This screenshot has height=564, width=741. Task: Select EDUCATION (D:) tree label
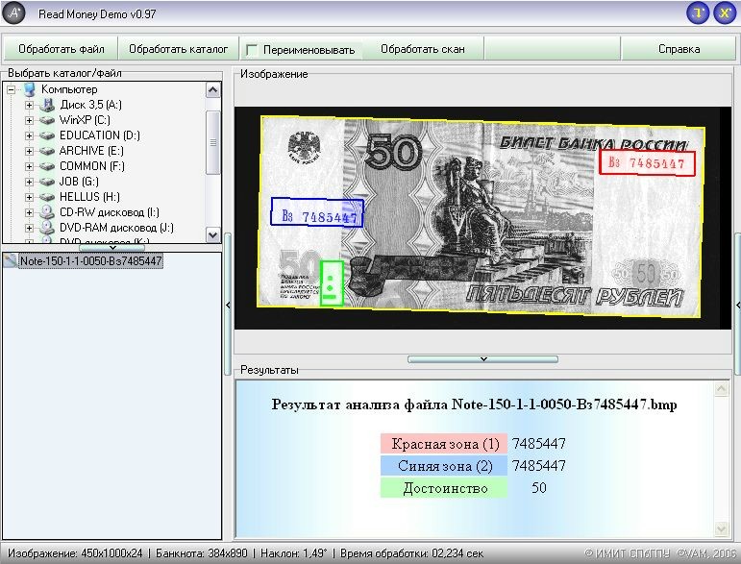[x=100, y=135]
